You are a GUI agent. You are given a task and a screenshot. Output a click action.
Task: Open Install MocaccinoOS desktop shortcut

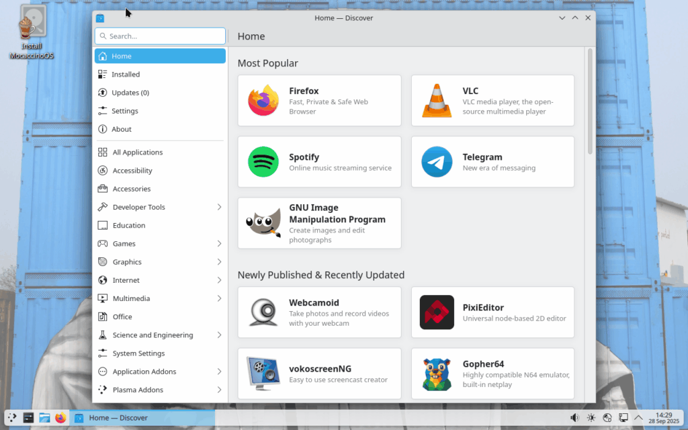(32, 30)
